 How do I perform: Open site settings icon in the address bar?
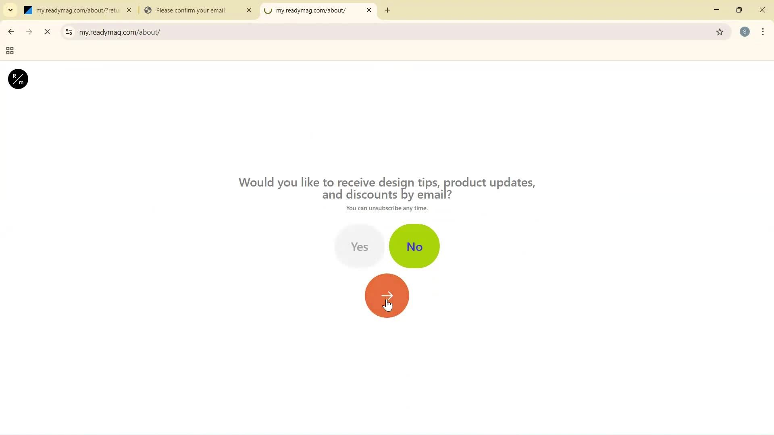click(69, 32)
